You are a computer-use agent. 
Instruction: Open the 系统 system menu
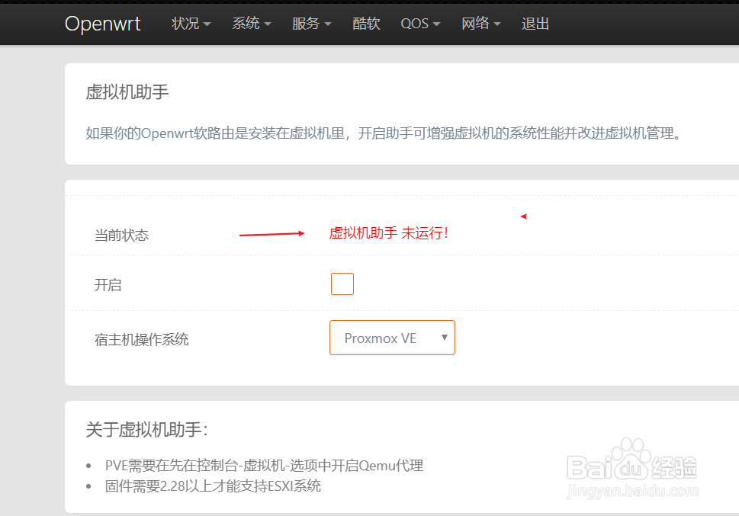tap(246, 24)
